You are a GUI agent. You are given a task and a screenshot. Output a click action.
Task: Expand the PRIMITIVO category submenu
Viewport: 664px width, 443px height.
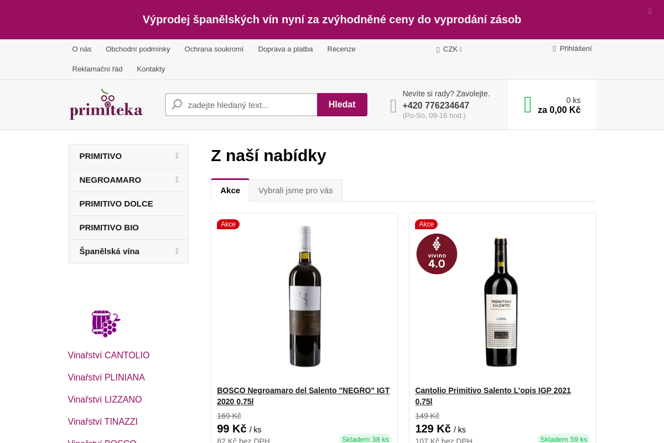(x=177, y=156)
